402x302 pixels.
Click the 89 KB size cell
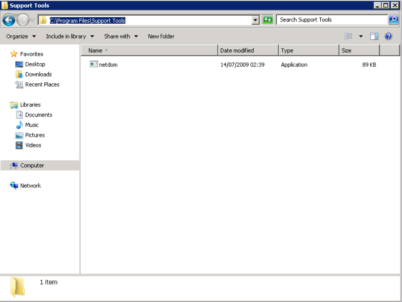point(369,65)
